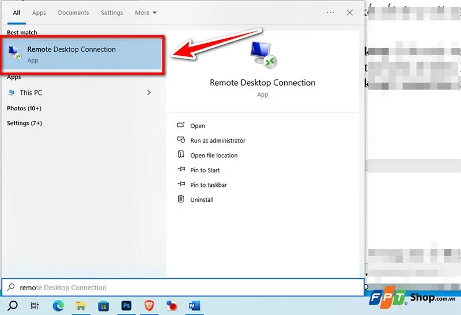Open Microsoft Store from taskbar

click(103, 306)
